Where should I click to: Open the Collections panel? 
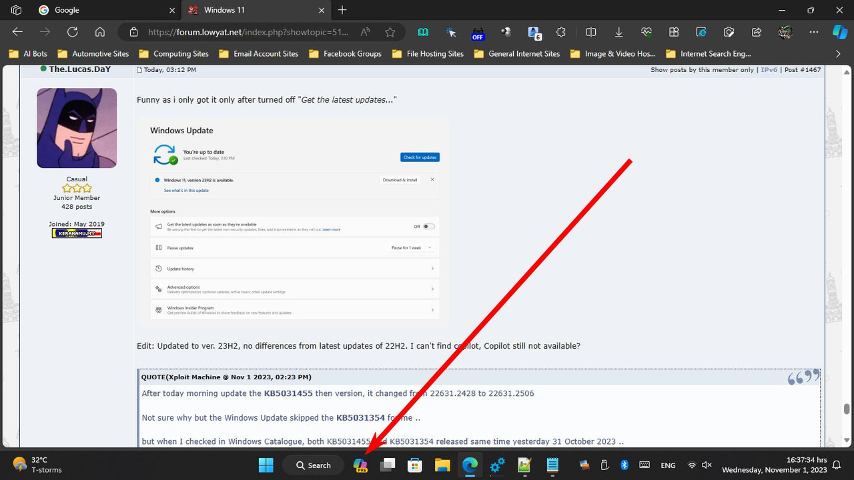674,32
